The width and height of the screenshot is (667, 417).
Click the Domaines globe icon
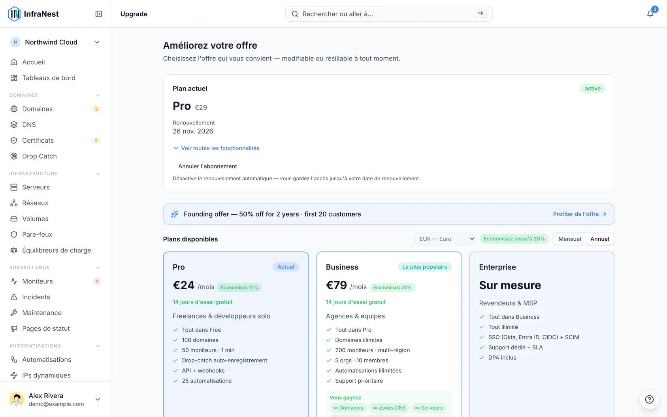[x=14, y=109]
